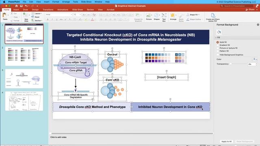Click the Apply to All button
This screenshot has height=146, width=260.
coord(226,142)
